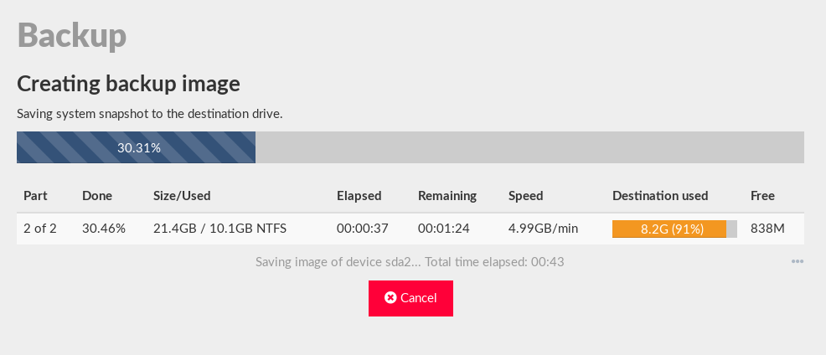Click the 30.31% backup progress bar label

(139, 148)
